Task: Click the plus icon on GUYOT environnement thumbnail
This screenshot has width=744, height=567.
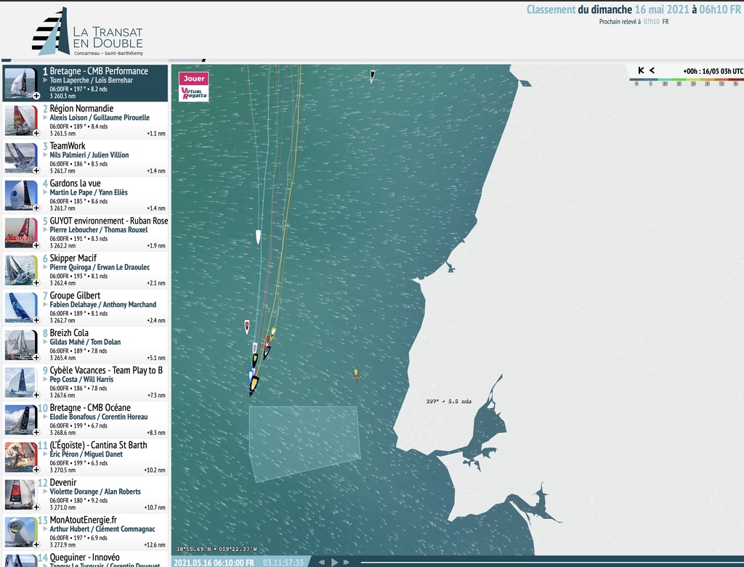Action: (36, 245)
